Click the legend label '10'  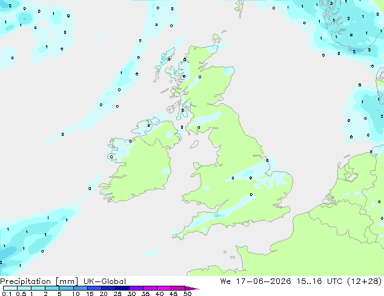76,294
